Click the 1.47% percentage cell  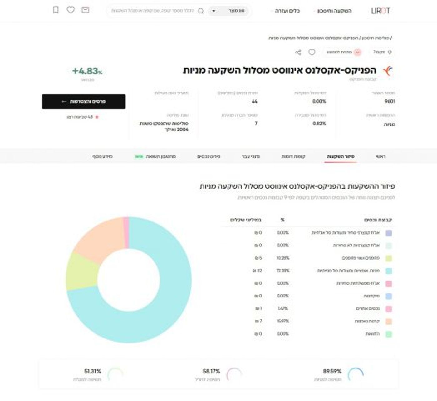click(283, 309)
